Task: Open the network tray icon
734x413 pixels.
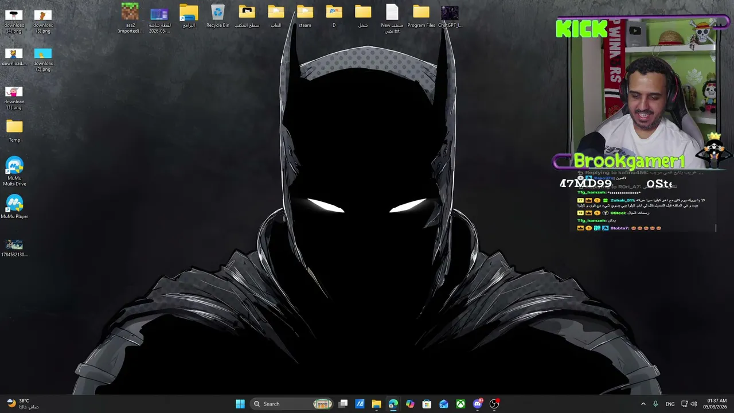Action: [x=684, y=404]
